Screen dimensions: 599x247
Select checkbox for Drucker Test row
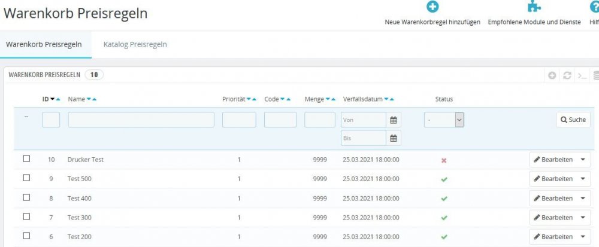click(x=26, y=158)
